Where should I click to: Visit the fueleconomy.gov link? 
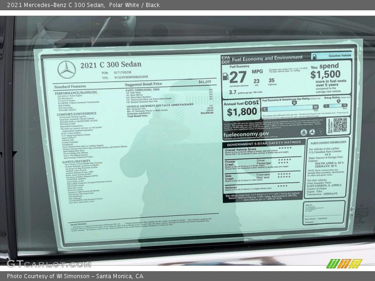click(246, 134)
